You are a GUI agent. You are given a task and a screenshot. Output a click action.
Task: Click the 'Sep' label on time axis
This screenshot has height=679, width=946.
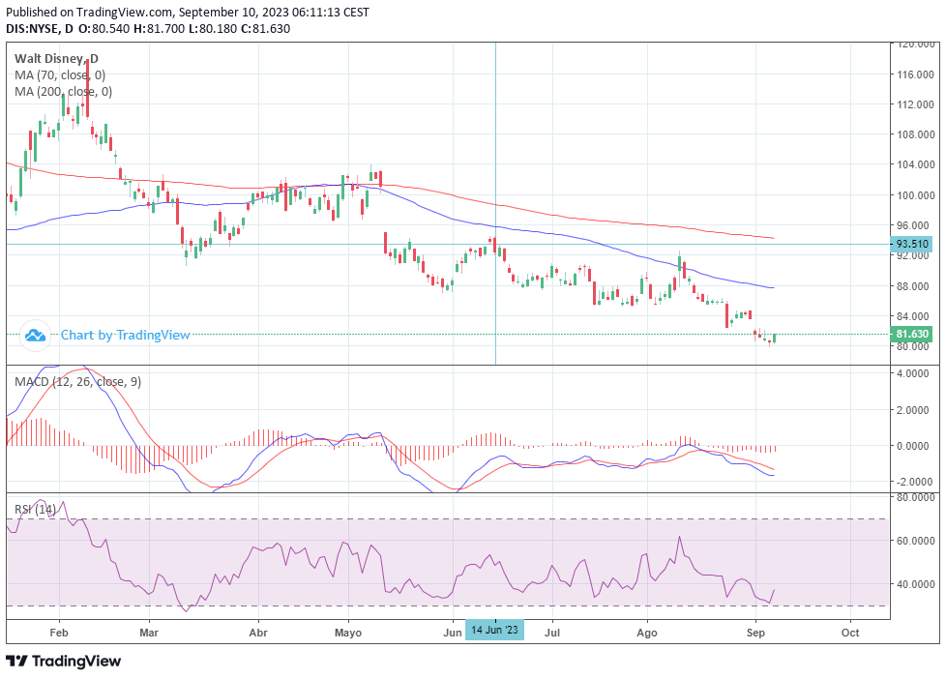click(x=755, y=633)
